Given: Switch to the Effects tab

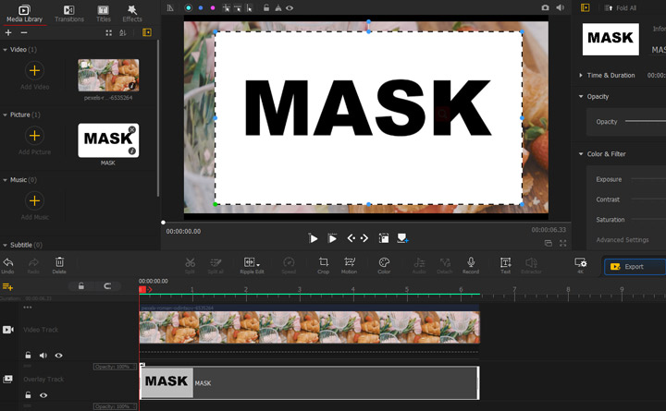Looking at the screenshot, I should point(132,14).
